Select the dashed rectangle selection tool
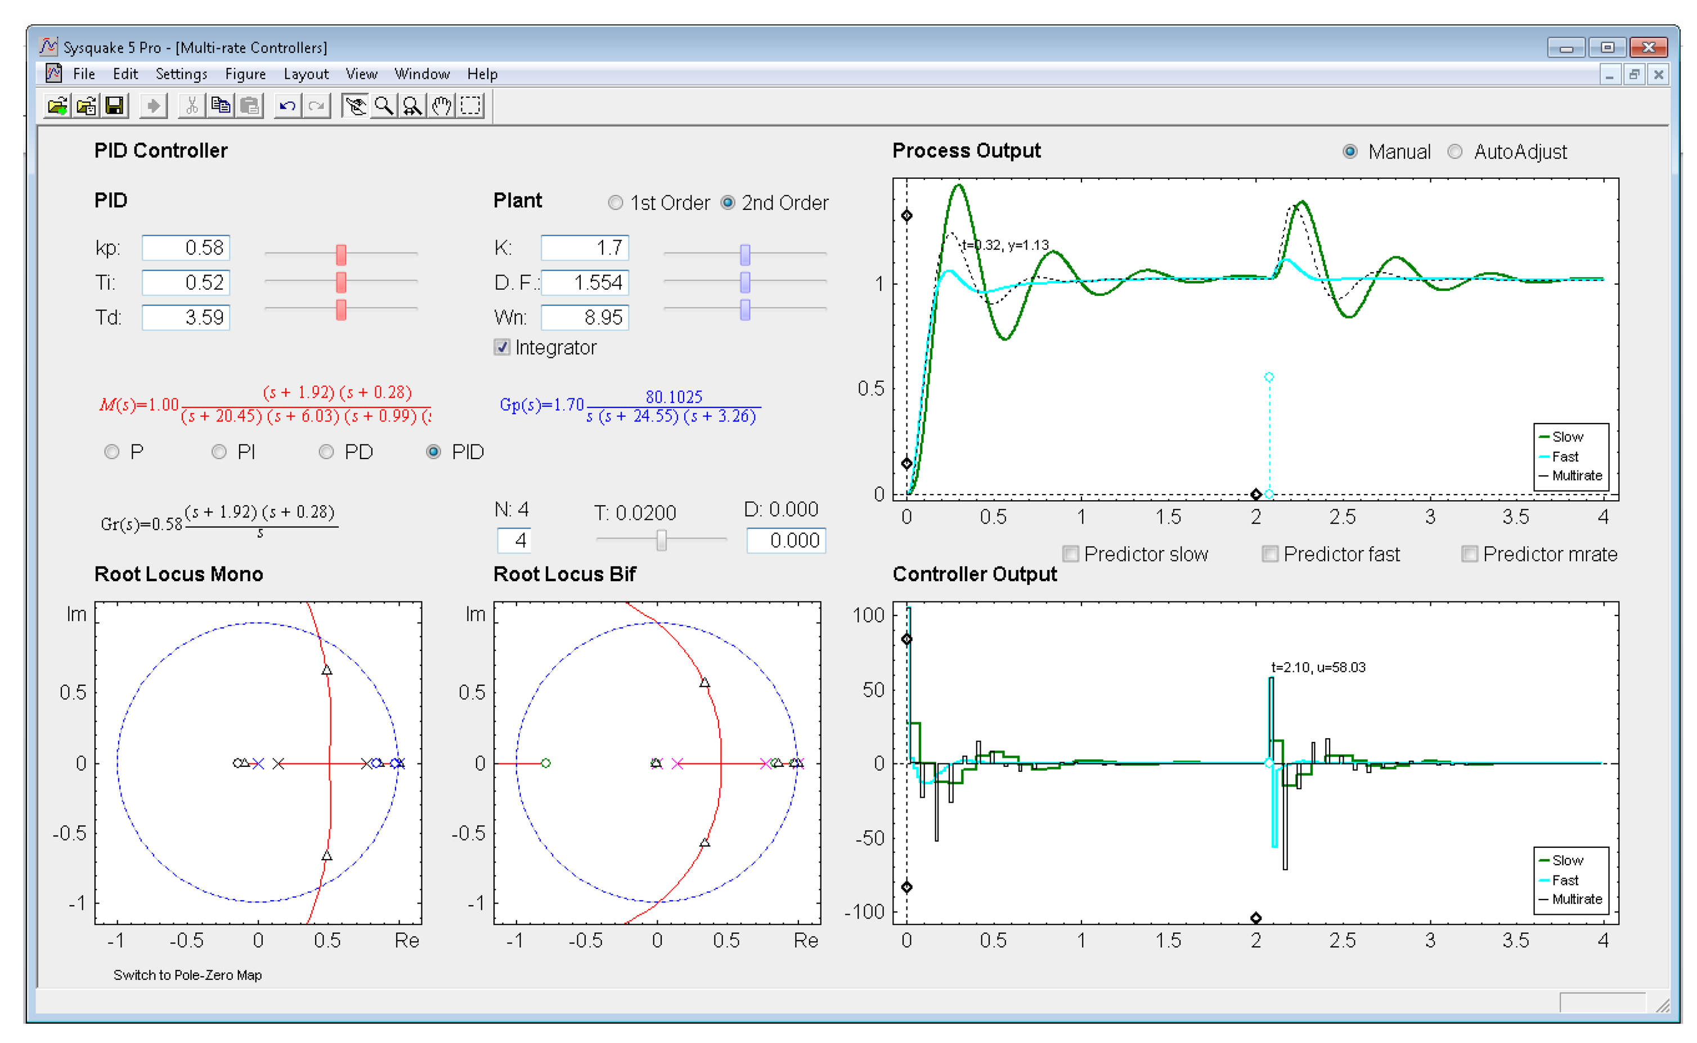 (471, 106)
